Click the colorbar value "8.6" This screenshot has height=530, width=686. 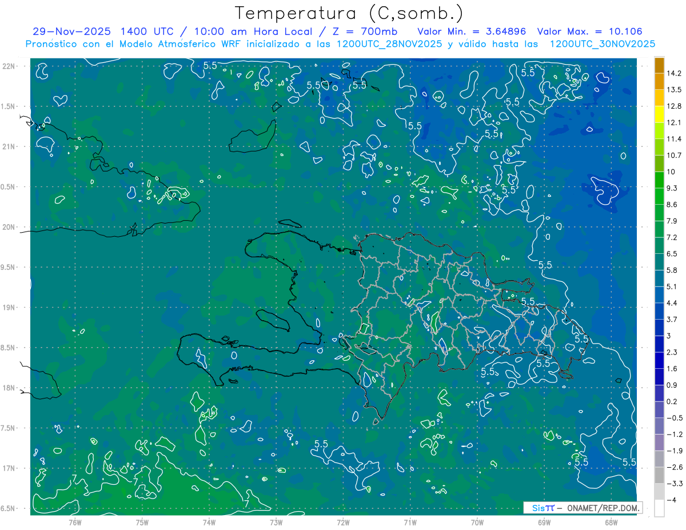672,204
